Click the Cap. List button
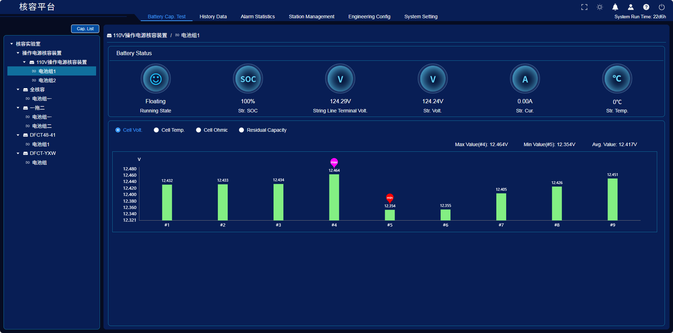 coord(85,29)
